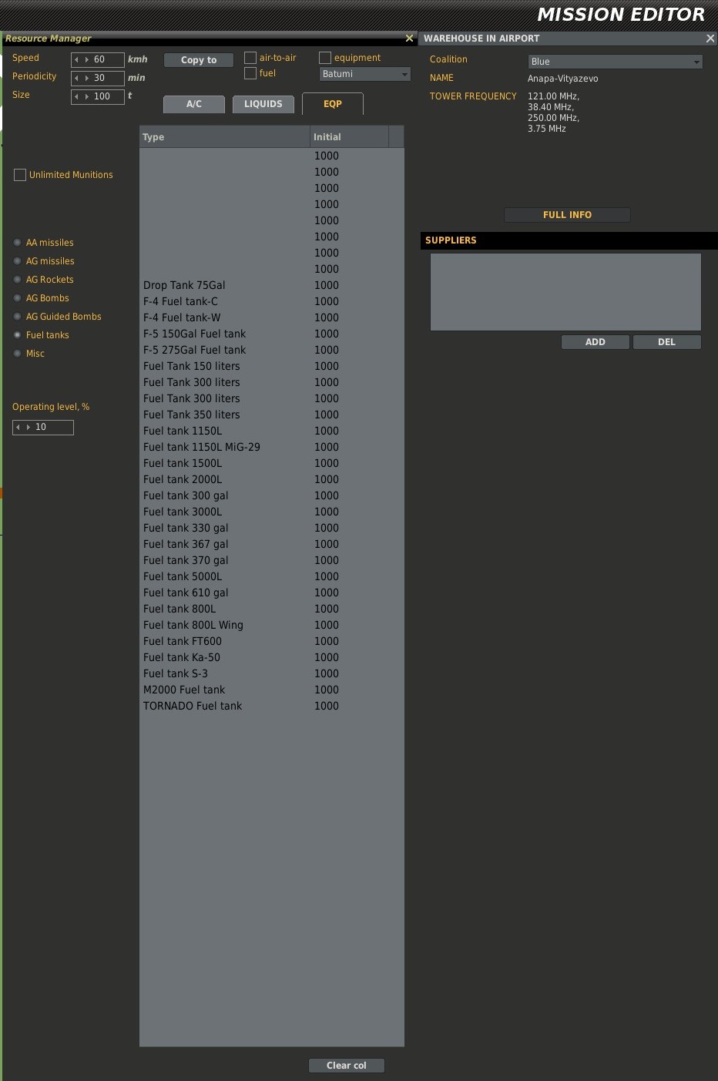Click the DEL supplier button

click(667, 342)
